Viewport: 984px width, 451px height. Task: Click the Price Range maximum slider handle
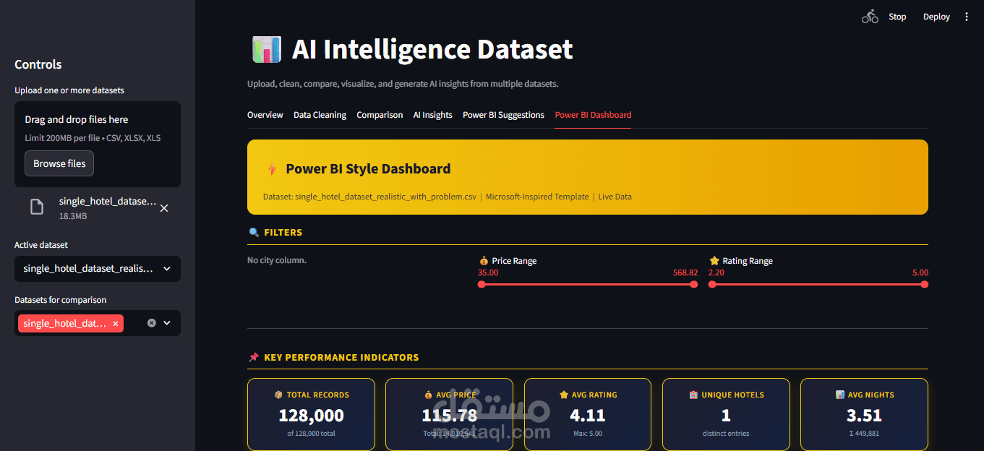pos(694,285)
